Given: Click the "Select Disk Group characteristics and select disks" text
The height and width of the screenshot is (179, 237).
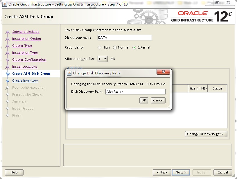Looking at the screenshot, I should (x=103, y=30).
